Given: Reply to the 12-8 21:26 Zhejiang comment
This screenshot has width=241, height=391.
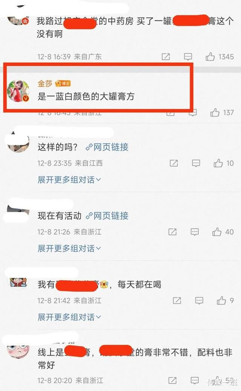Looking at the screenshot, I should (x=195, y=232).
